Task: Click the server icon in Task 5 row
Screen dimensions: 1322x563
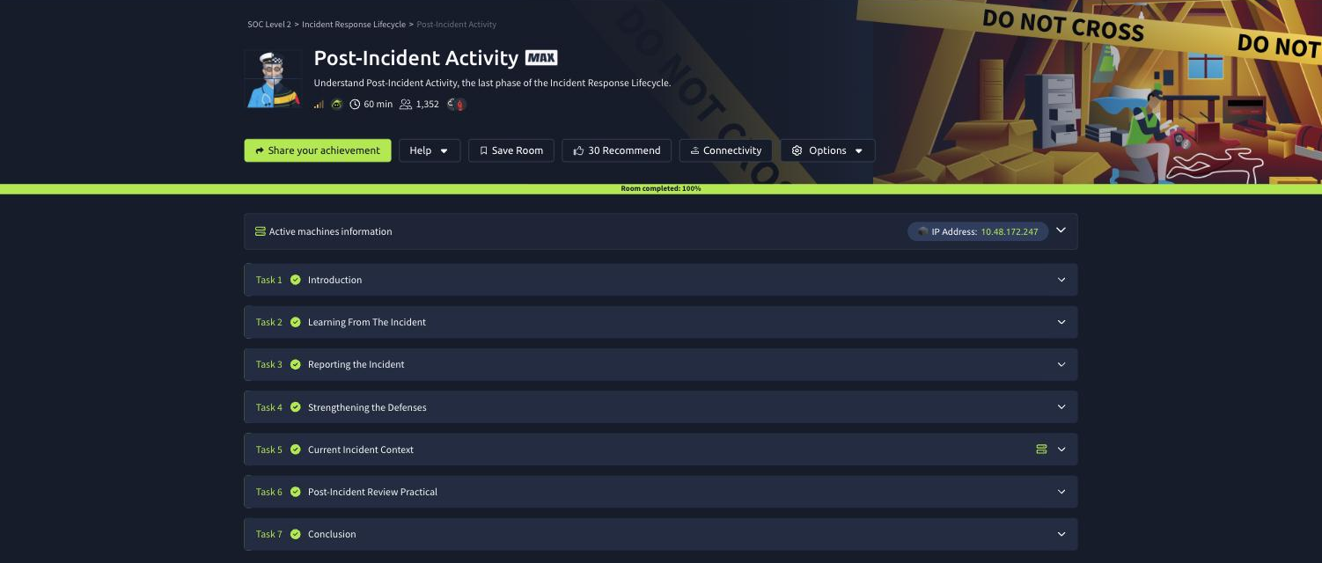Action: (1041, 450)
